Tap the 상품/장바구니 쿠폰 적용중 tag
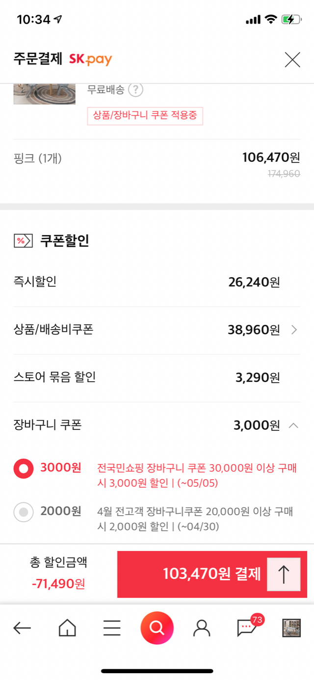This screenshot has width=314, height=680. pos(145,116)
